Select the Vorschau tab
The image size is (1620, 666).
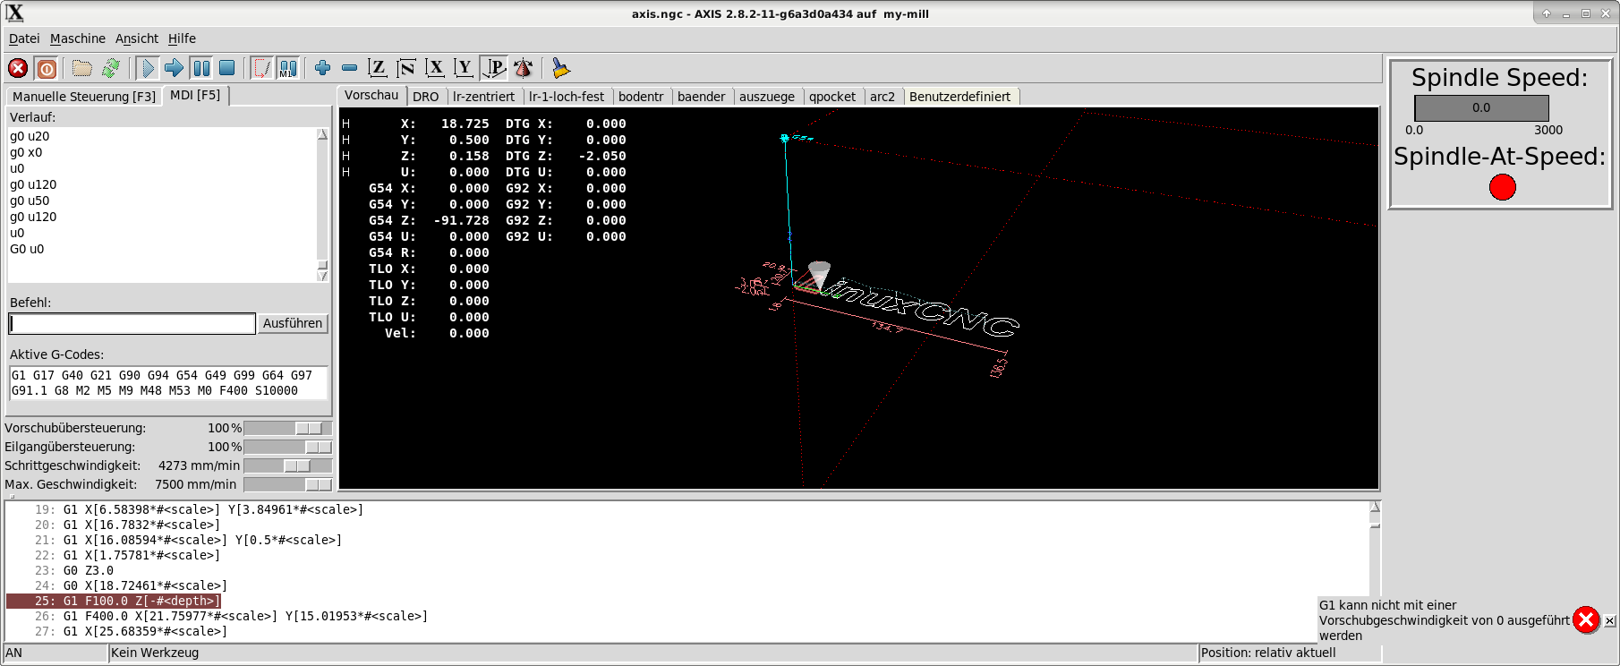point(371,95)
